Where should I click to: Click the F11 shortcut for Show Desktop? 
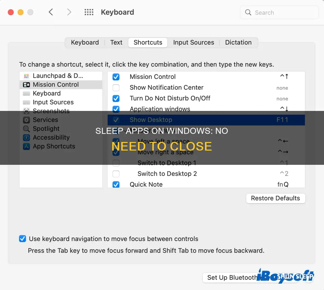(282, 120)
